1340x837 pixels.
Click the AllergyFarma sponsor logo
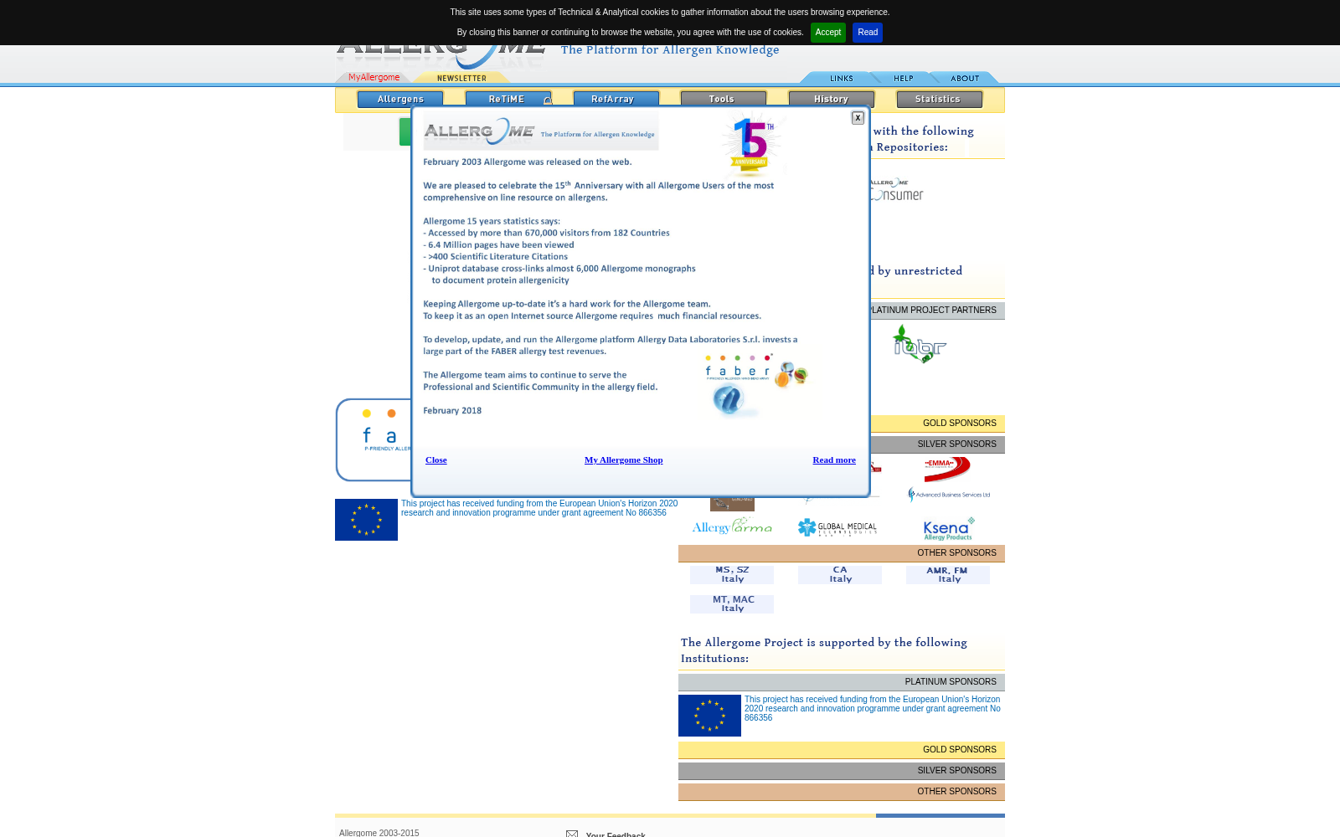click(x=732, y=526)
